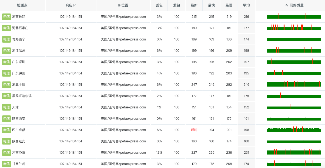Click the red 超时 status text

pyautogui.click(x=194, y=130)
